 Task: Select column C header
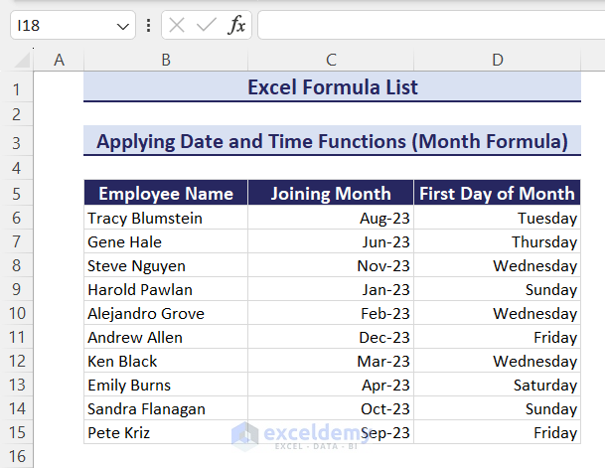(x=331, y=61)
